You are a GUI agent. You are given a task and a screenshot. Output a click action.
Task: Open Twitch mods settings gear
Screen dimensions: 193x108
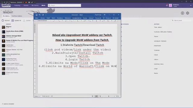[x=188, y=13]
